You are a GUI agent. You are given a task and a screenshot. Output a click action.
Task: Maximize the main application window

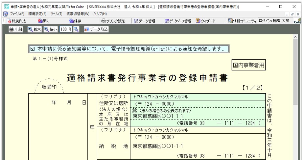[281, 7]
